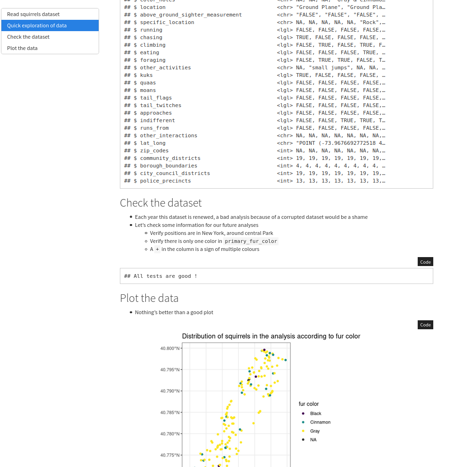Click the '$ runs_from' output row
The height and width of the screenshot is (467, 463).
tap(255, 128)
